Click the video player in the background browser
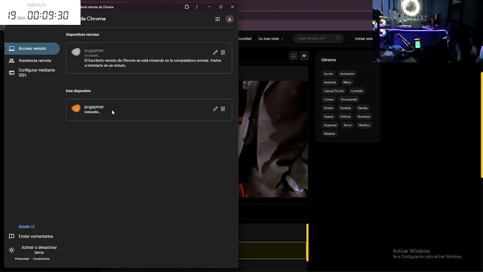The height and width of the screenshot is (272, 483). (x=273, y=139)
